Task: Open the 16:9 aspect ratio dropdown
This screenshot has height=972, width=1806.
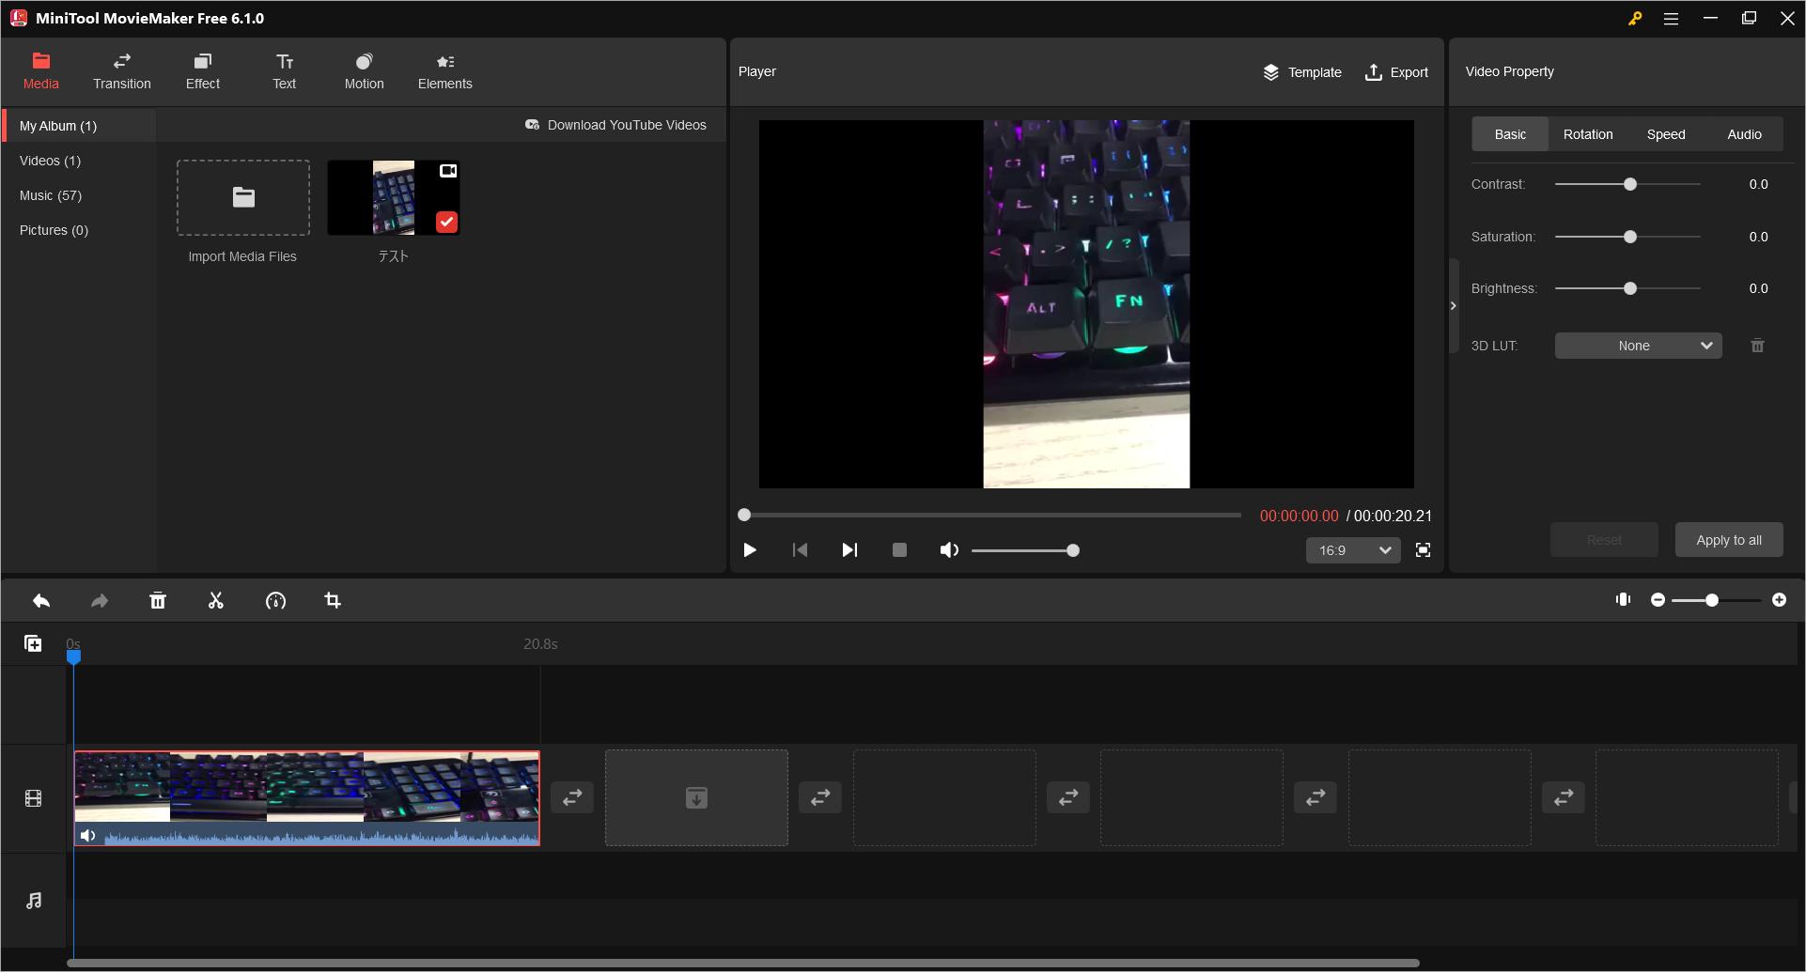Action: [1353, 550]
